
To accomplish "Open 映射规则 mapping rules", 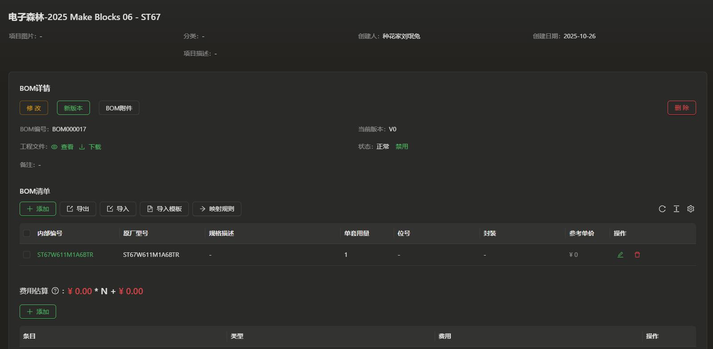I will [x=217, y=209].
